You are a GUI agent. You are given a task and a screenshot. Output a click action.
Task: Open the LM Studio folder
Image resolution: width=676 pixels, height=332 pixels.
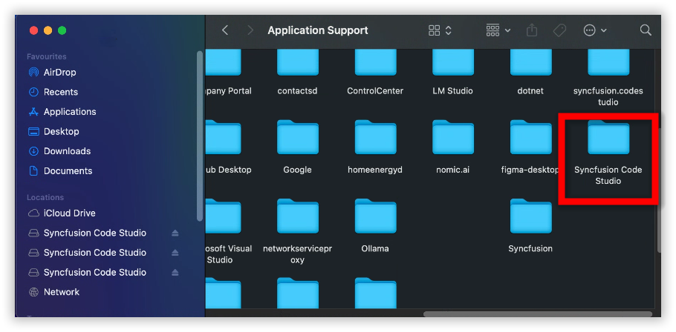tap(453, 63)
